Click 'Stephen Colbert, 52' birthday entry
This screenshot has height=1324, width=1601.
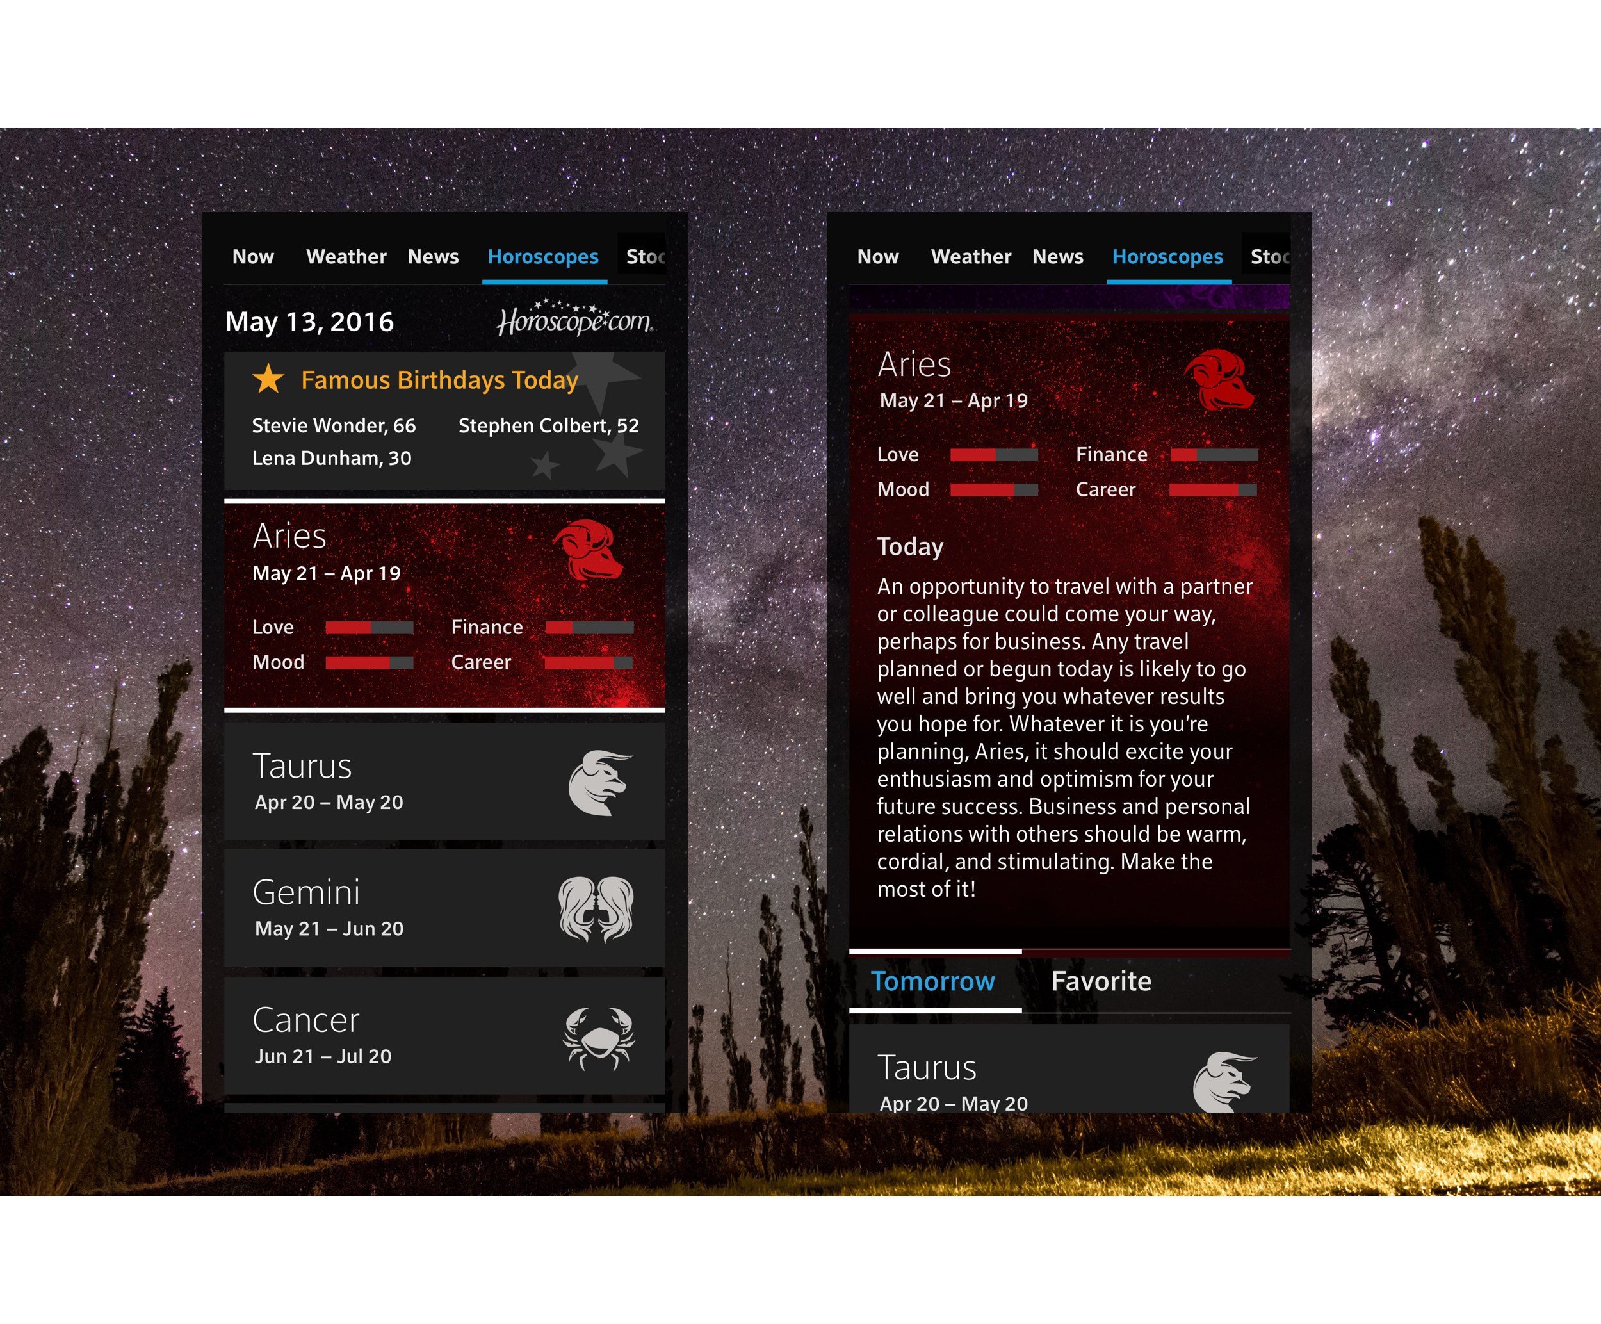[548, 425]
